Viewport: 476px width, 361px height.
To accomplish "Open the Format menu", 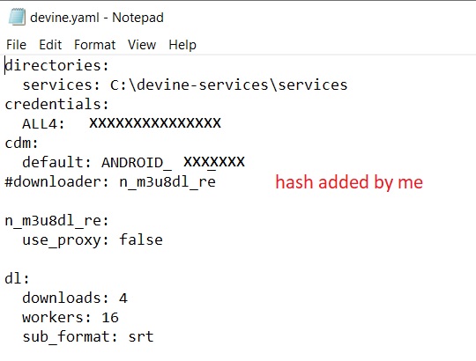I will [94, 45].
